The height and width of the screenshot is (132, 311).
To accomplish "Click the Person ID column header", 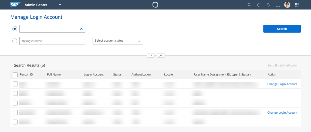I will [x=26, y=75].
